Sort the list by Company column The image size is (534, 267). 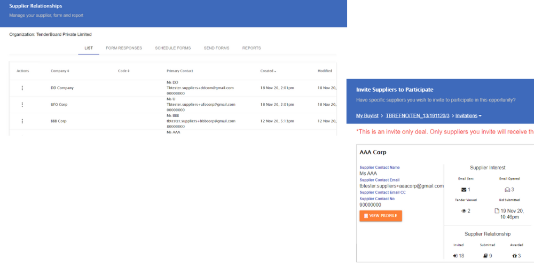pyautogui.click(x=60, y=71)
